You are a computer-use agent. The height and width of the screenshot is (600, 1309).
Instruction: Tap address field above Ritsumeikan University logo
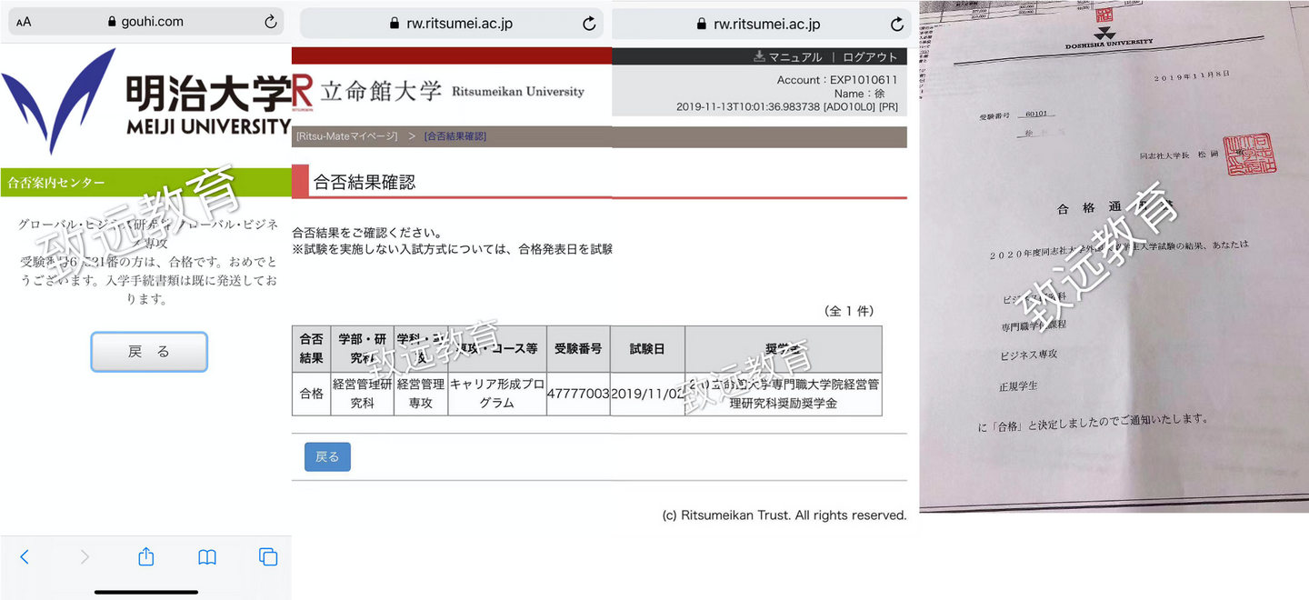(x=452, y=24)
